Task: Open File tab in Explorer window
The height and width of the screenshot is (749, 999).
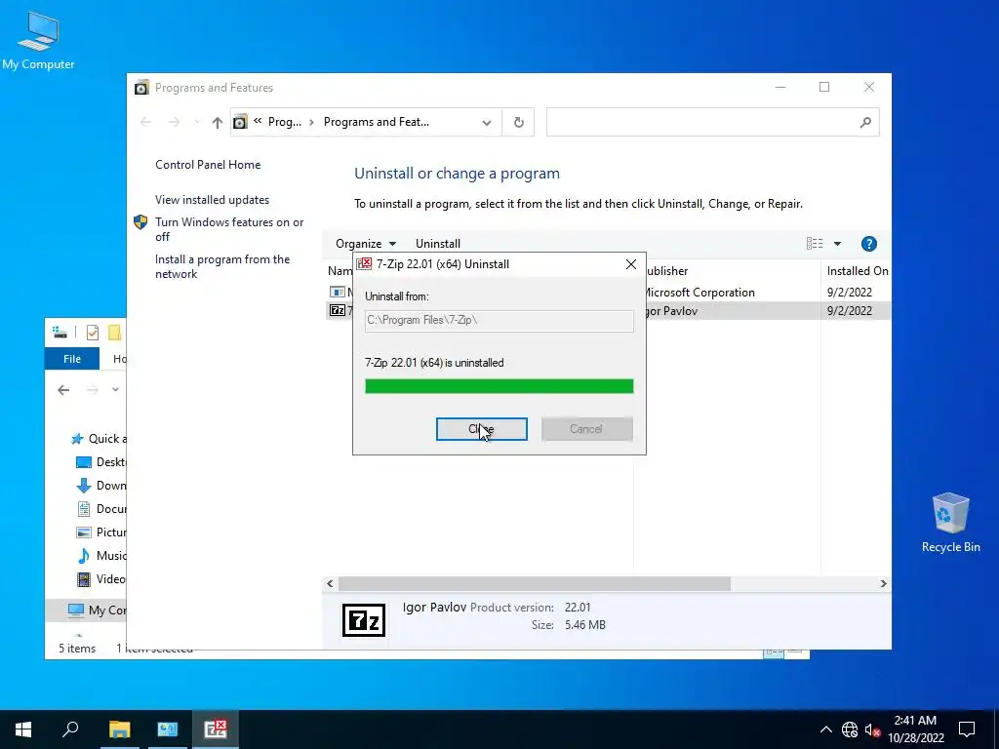Action: 72,359
